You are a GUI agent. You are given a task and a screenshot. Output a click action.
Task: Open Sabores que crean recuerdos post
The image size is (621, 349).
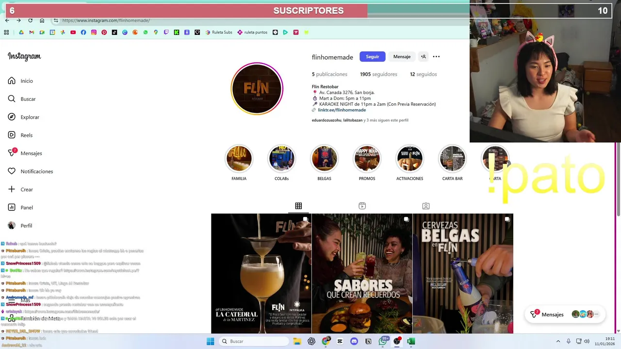362,273
